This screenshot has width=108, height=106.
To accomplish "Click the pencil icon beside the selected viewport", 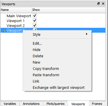I will pos(4,31).
